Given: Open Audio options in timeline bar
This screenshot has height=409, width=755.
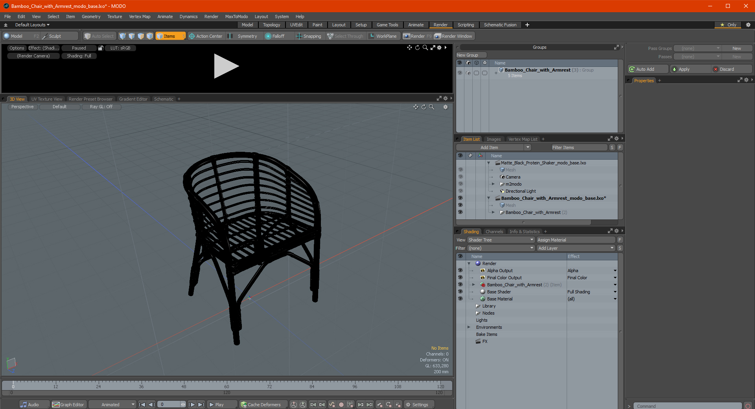Looking at the screenshot, I should (x=35, y=405).
